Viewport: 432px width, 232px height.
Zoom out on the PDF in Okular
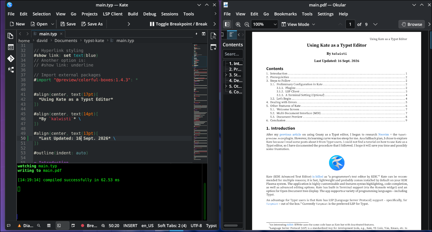[247, 24]
